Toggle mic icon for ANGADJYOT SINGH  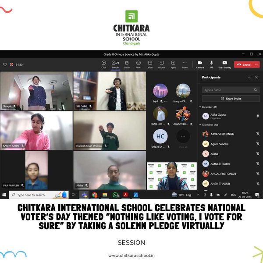click(x=258, y=174)
